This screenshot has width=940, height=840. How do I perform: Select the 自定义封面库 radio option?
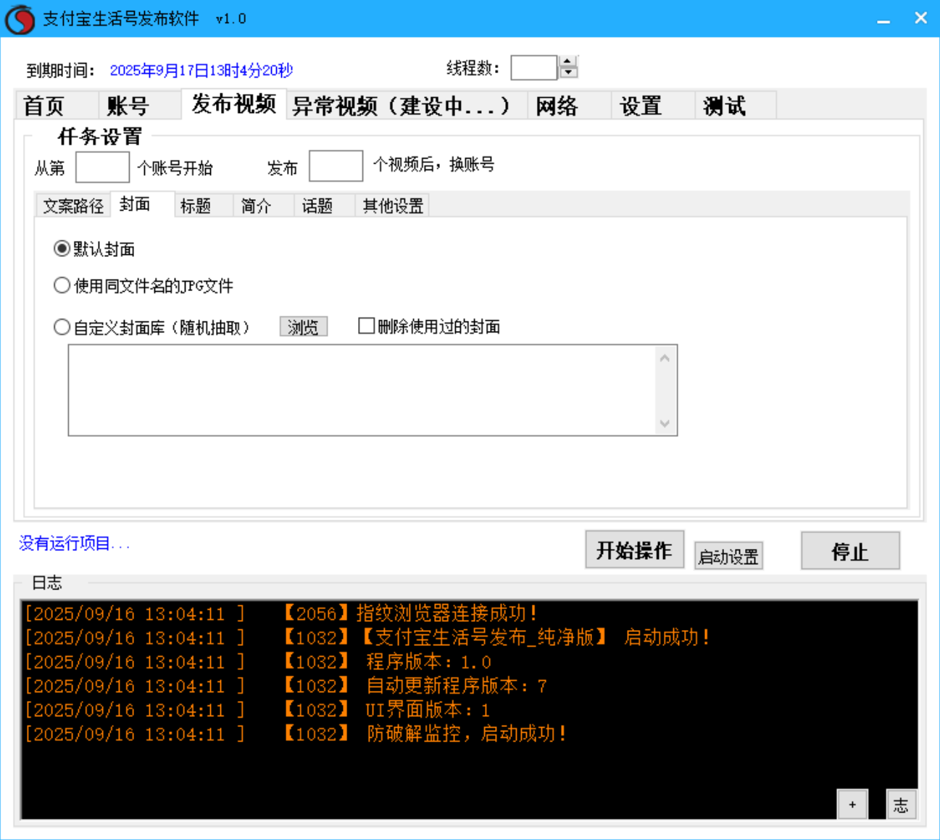pyautogui.click(x=62, y=327)
